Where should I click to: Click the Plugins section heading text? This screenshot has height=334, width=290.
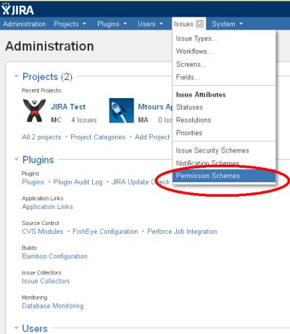tap(38, 160)
